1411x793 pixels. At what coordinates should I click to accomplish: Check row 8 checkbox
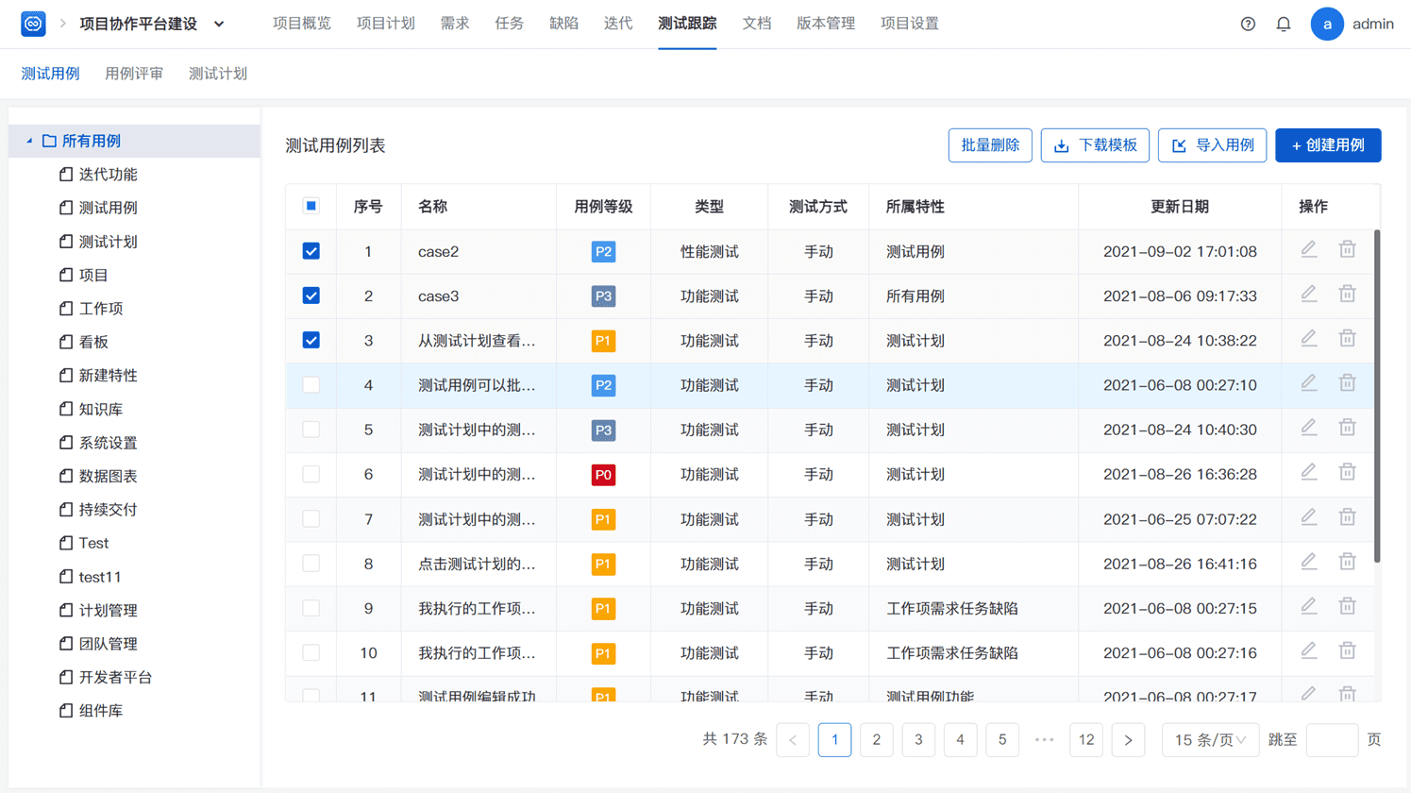pos(311,564)
